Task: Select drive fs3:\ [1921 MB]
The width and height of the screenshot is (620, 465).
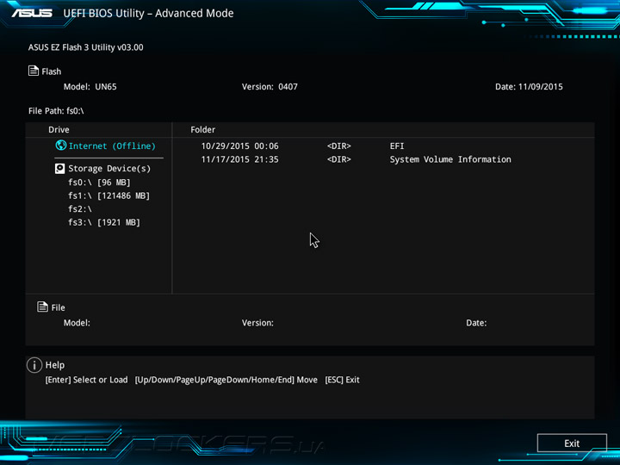Action: (104, 222)
